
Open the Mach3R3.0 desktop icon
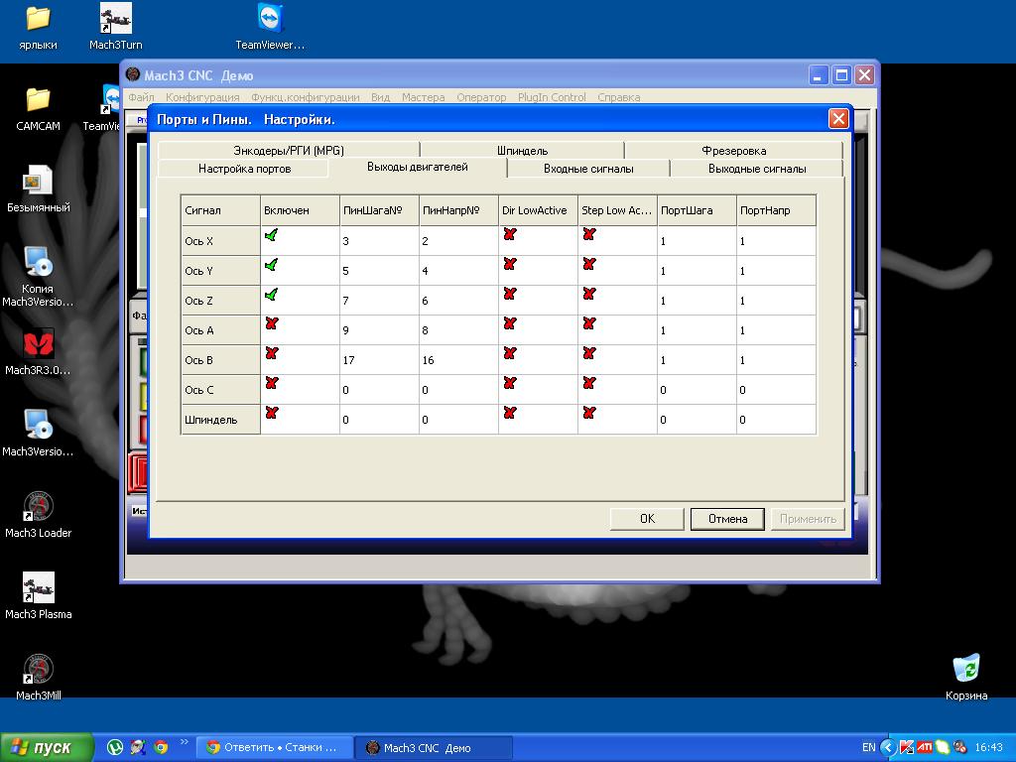pyautogui.click(x=38, y=353)
